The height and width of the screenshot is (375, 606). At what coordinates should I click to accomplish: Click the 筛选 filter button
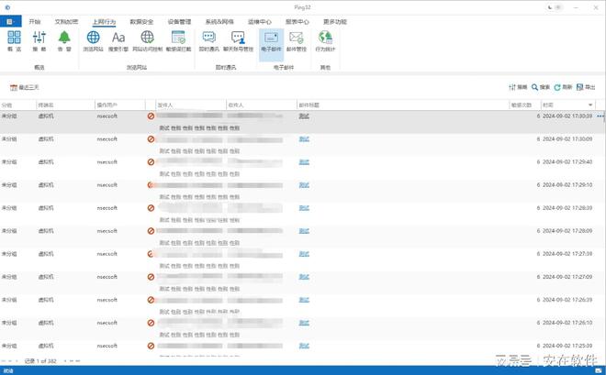tap(518, 87)
